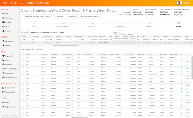Open the All Materials filter dropdown
Viewport: 193px width, 118px height.
[44, 50]
